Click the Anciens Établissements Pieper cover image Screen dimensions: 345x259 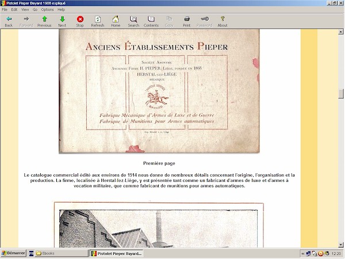159,91
